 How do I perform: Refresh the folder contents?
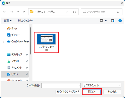74,12
